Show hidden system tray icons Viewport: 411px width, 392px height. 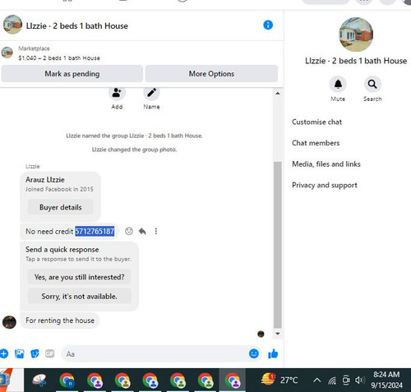click(317, 380)
